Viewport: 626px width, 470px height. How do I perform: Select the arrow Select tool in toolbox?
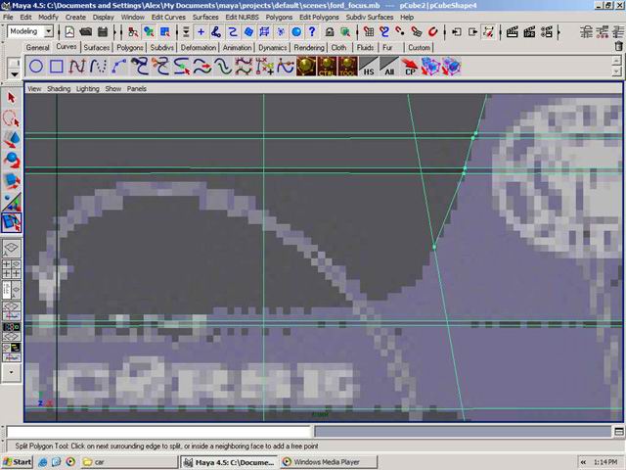tap(12, 98)
